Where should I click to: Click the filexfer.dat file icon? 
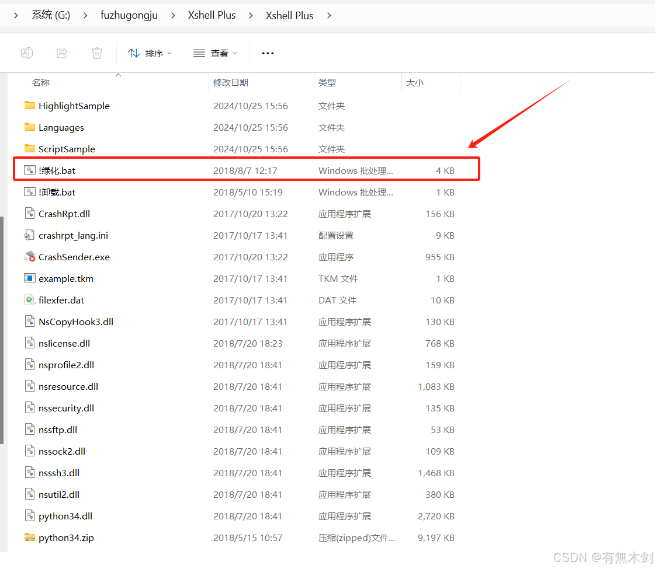[x=29, y=300]
